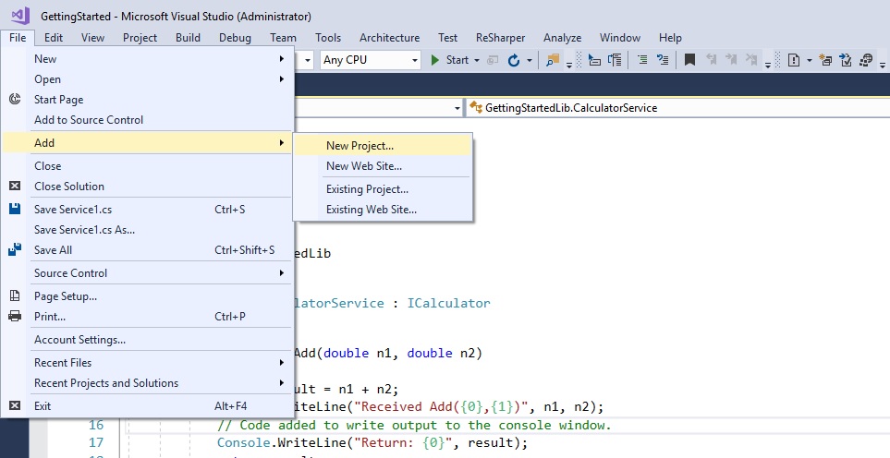Click the Find in Files toolbar icon
The image size is (890, 458).
pyautogui.click(x=554, y=60)
